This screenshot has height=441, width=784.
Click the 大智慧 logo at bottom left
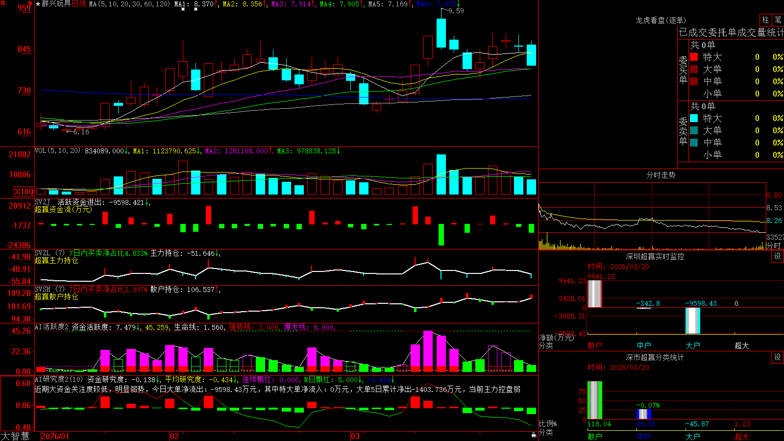click(x=15, y=436)
